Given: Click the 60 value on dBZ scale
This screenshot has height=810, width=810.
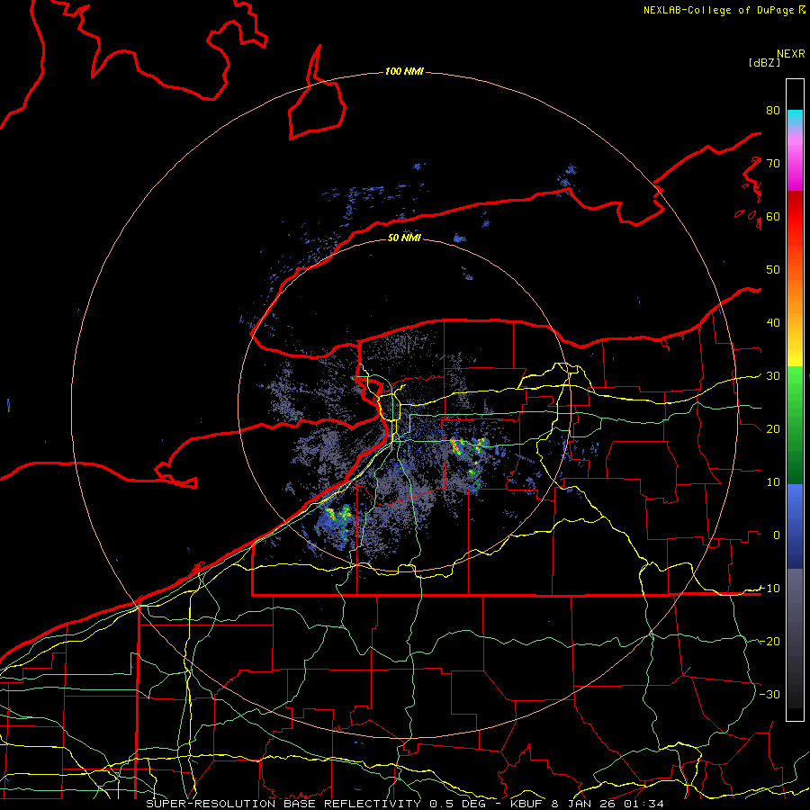Looking at the screenshot, I should click(773, 216).
